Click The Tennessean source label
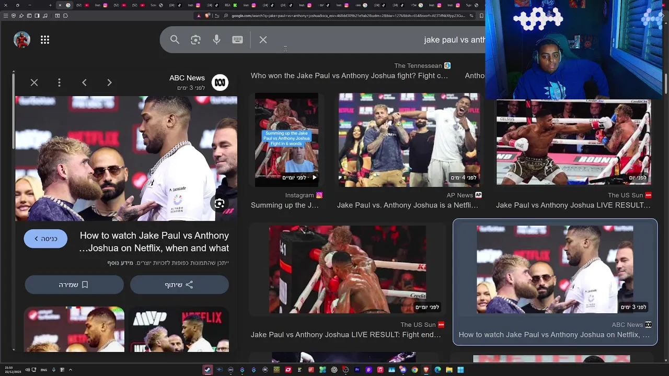Screen dimensions: 669x376 (418, 66)
